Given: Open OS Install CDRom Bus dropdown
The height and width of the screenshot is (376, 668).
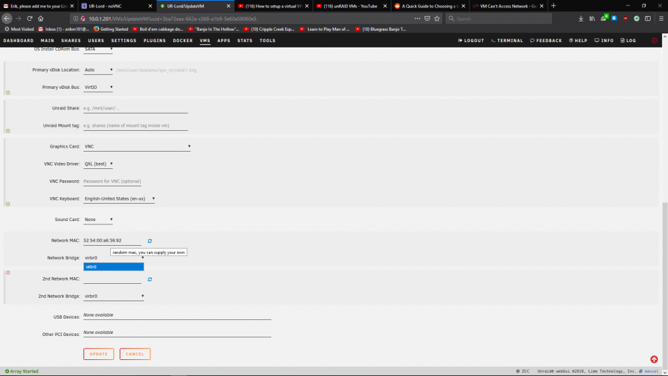Looking at the screenshot, I should pos(98,49).
